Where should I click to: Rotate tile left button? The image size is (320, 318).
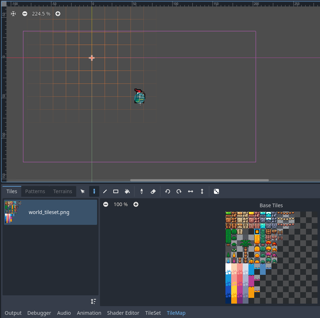168,191
